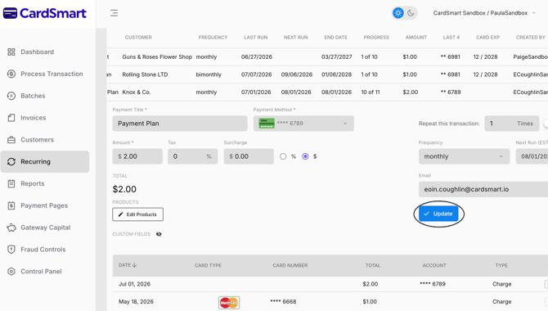Edit the Email field

click(x=483, y=189)
